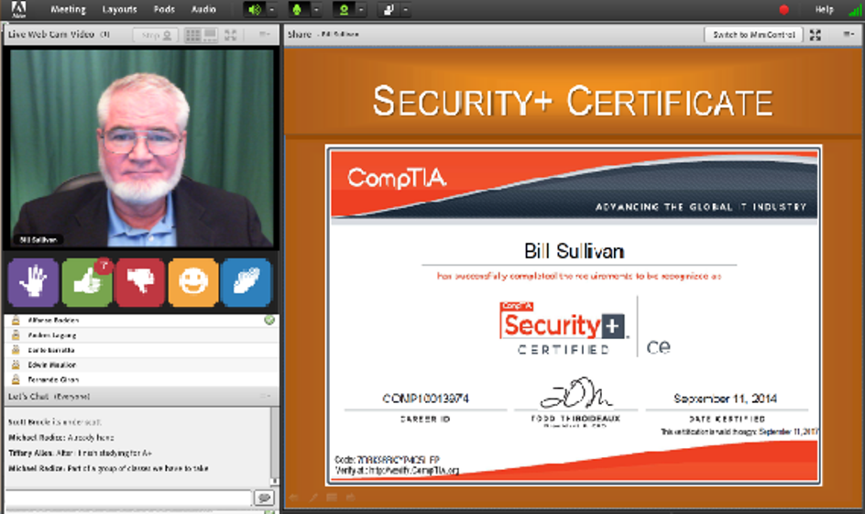
Task: Click the Security+ Certificate slide title
Action: pyautogui.click(x=574, y=102)
